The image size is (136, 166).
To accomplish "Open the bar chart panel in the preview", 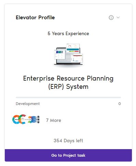I will 77,58.
